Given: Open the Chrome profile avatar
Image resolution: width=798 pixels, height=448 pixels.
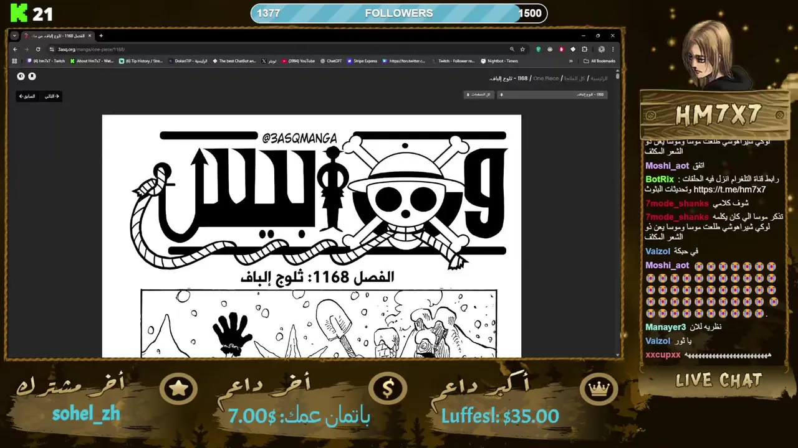Looking at the screenshot, I should [602, 49].
